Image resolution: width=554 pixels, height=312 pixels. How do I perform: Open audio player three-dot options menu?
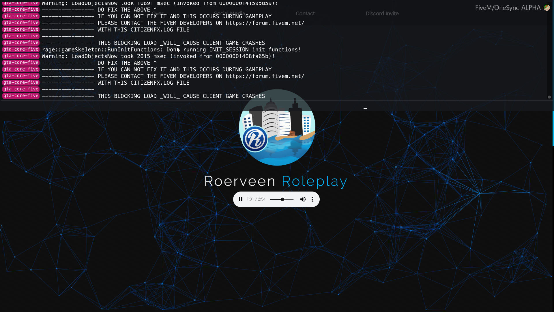pos(312,199)
